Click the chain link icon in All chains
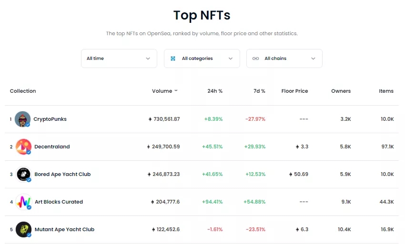 click(255, 59)
